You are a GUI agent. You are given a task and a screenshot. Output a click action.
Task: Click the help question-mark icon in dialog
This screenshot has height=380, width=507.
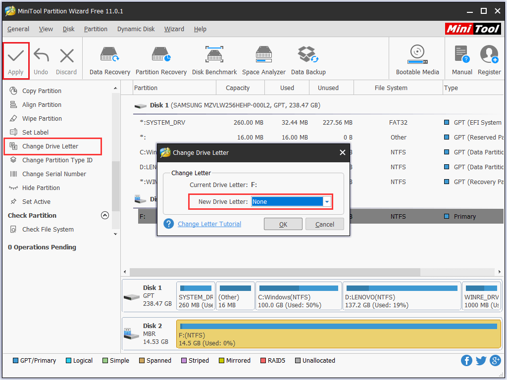168,224
